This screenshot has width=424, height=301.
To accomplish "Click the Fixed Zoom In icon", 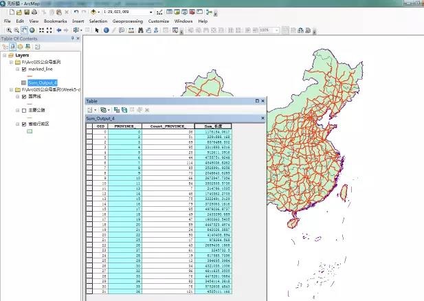I will (42, 30).
